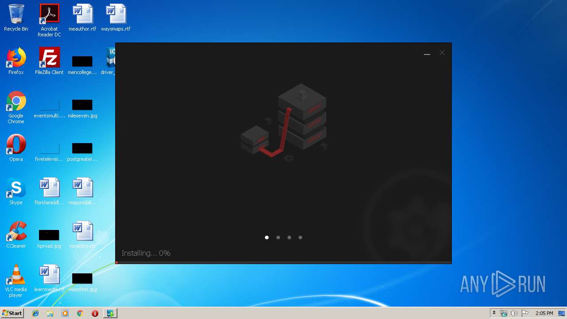This screenshot has height=319, width=567.
Task: Open FileZilla Client shortcut
Action: coord(49,61)
